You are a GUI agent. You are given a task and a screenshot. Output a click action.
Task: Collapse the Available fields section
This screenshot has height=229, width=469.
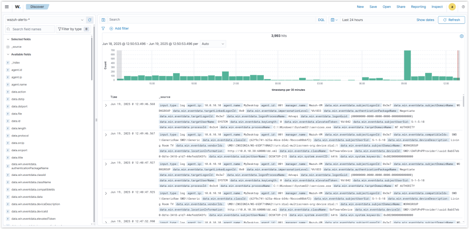(8, 55)
